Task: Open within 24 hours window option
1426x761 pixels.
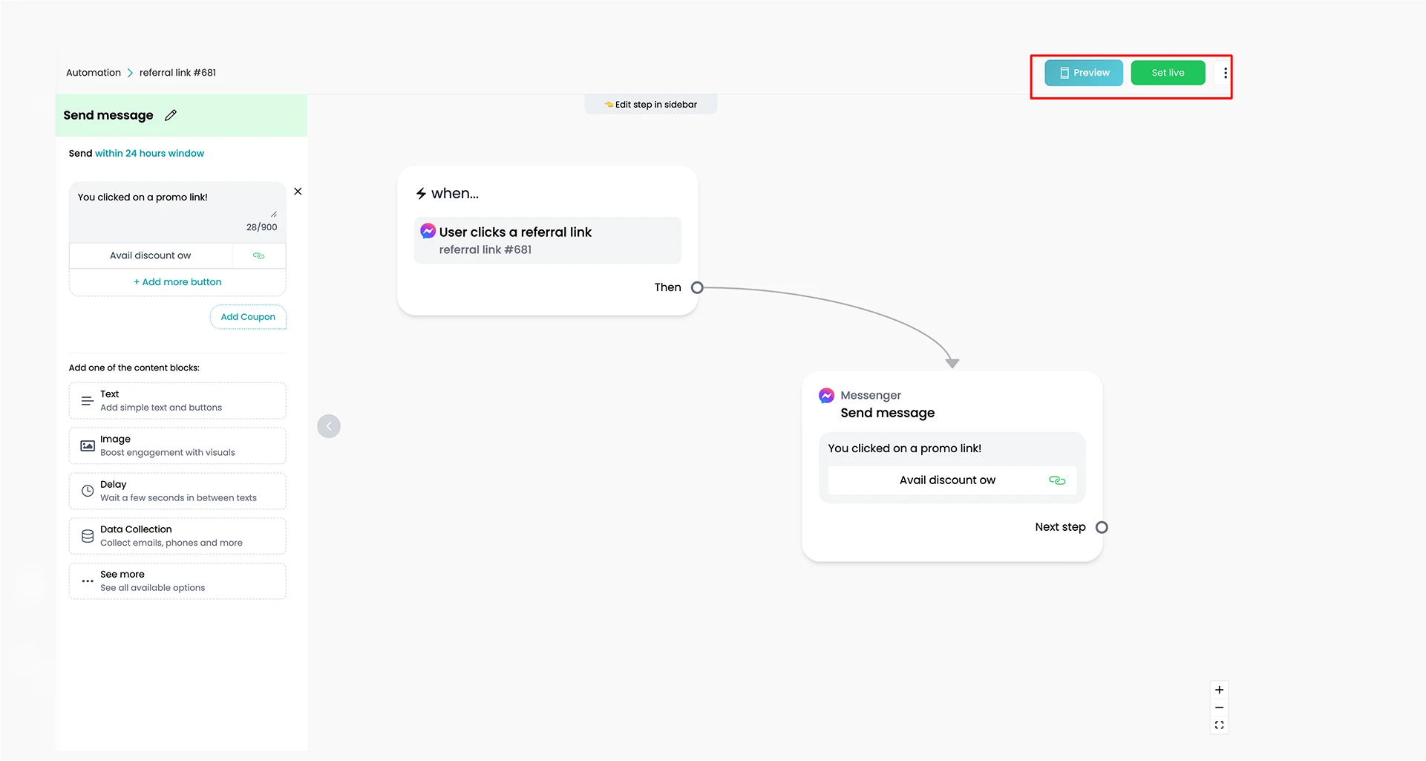Action: (x=149, y=153)
